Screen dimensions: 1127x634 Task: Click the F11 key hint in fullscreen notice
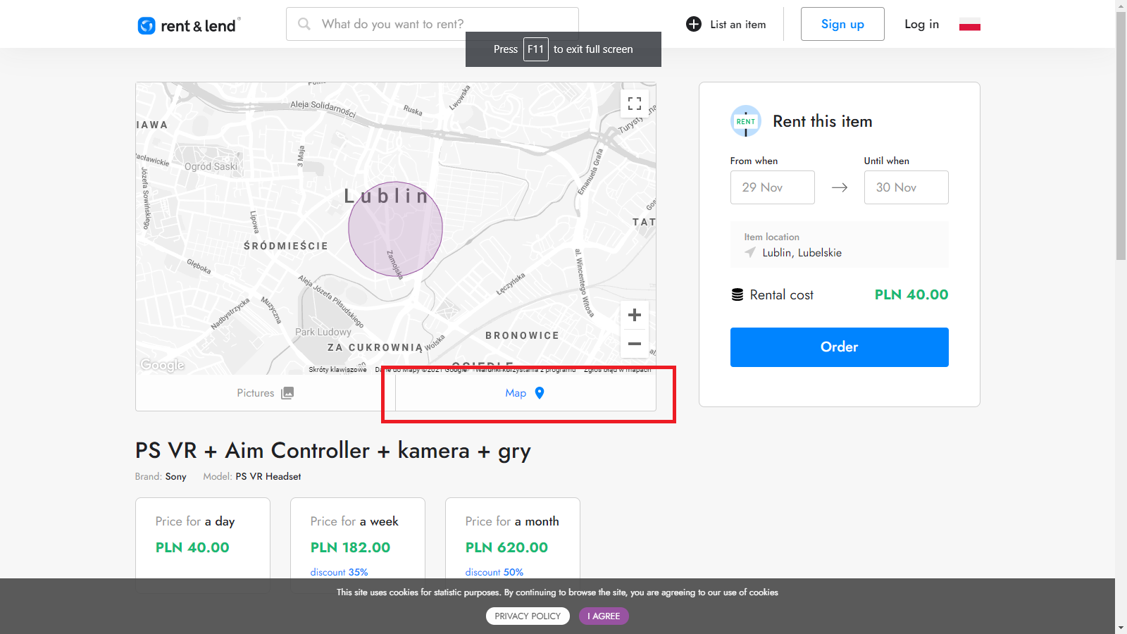(x=536, y=49)
